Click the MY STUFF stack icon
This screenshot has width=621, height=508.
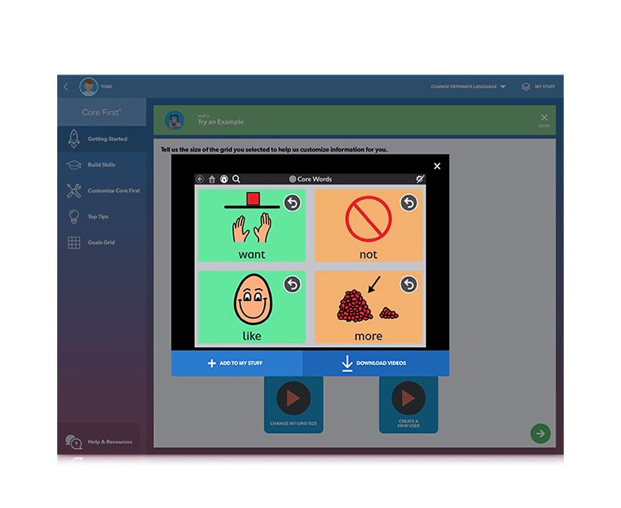pos(525,86)
